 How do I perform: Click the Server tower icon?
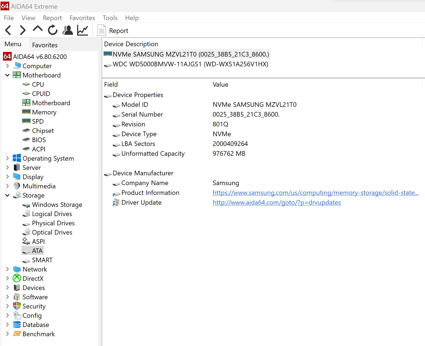(17, 167)
